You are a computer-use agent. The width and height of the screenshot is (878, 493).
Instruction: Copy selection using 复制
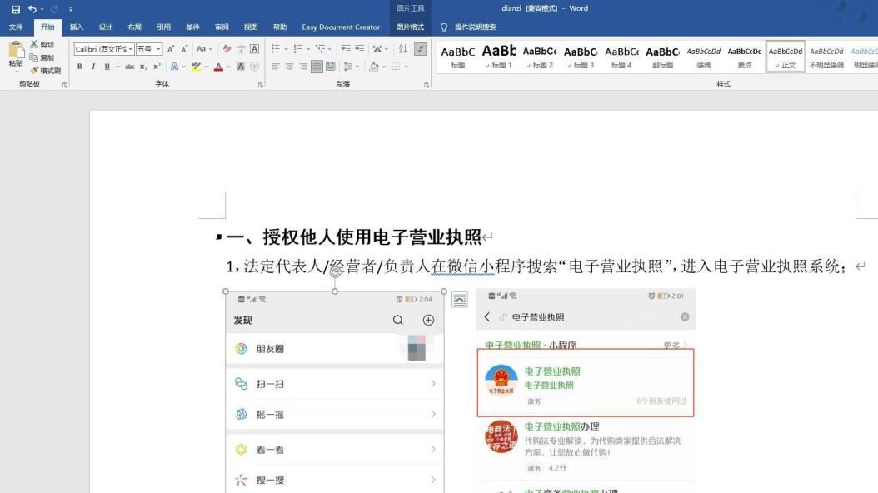(x=42, y=57)
